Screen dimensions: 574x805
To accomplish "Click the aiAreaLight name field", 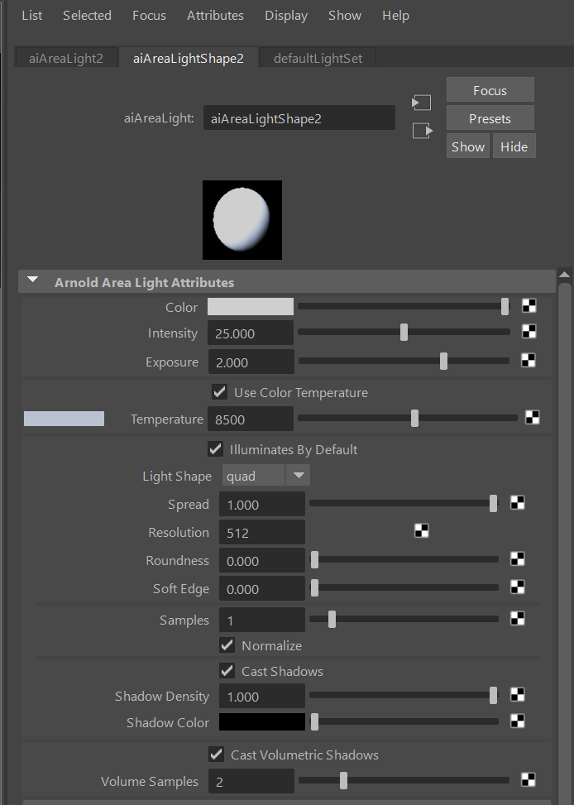I will click(299, 118).
